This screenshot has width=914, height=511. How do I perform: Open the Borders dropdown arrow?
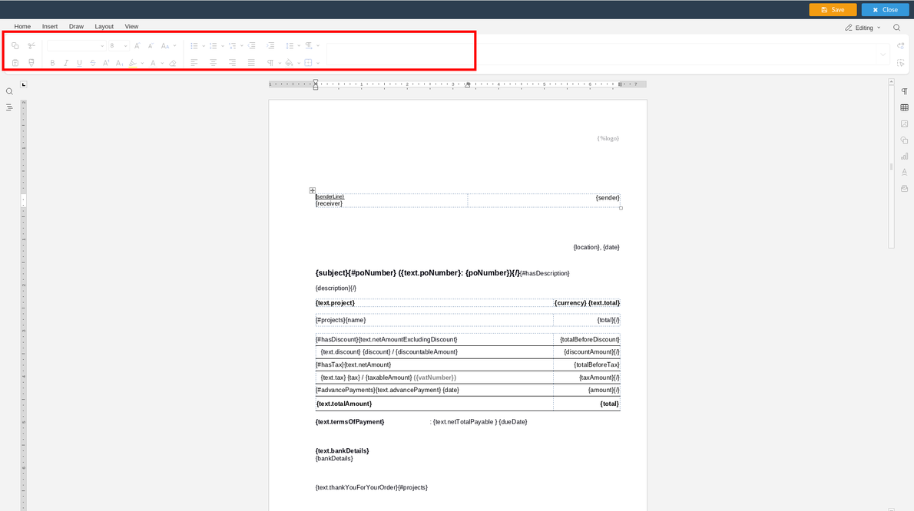(x=318, y=64)
